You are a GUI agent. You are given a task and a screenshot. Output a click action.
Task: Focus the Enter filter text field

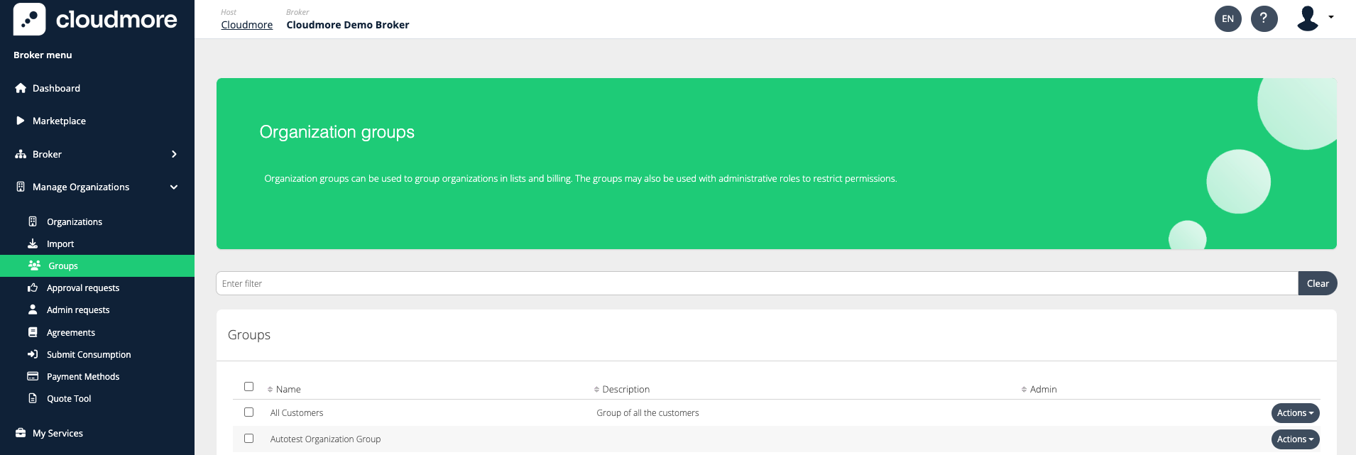[756, 283]
